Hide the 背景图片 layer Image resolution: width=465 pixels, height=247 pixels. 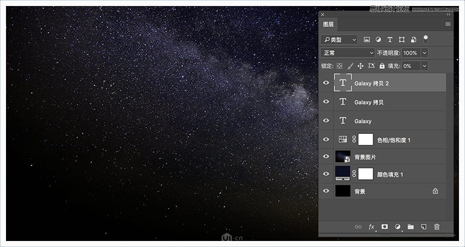pyautogui.click(x=326, y=156)
